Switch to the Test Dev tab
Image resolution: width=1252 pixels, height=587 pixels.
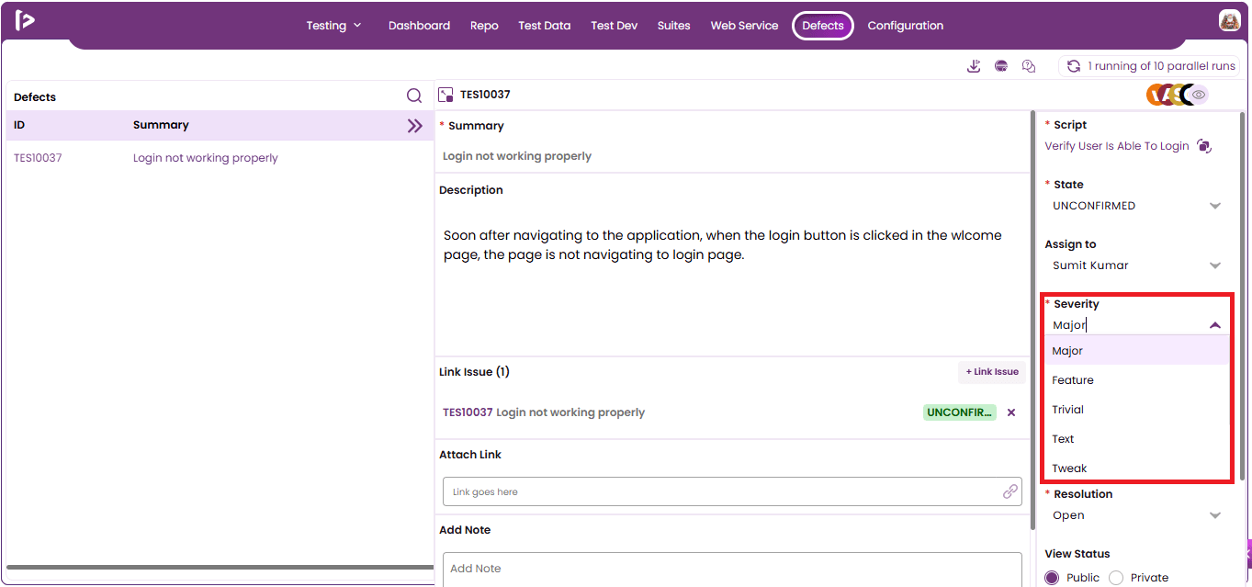[614, 26]
